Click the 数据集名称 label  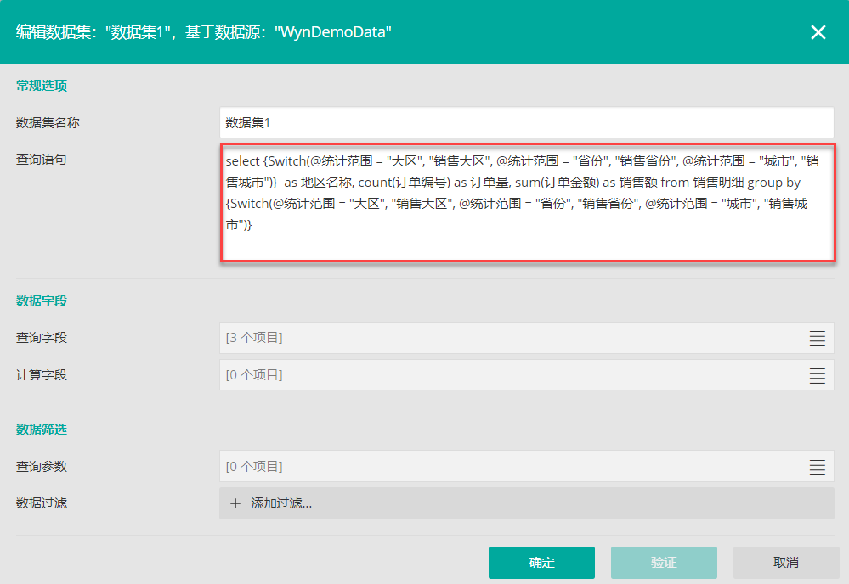click(x=48, y=123)
